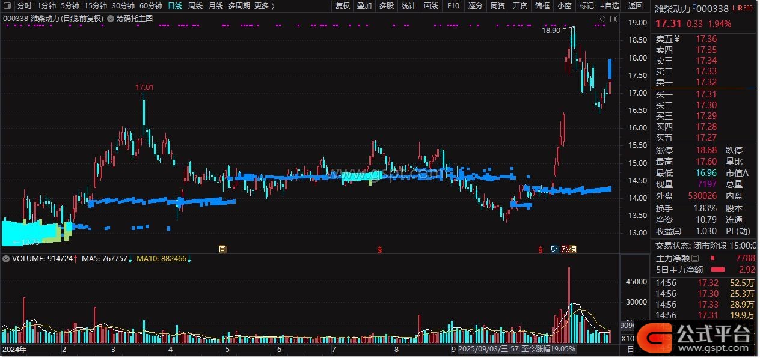Open the F10 company info tab
Viewport: 760px width, 358px height.
(453, 6)
